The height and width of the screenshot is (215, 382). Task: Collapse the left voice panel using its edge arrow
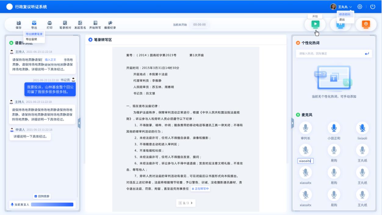79,123
